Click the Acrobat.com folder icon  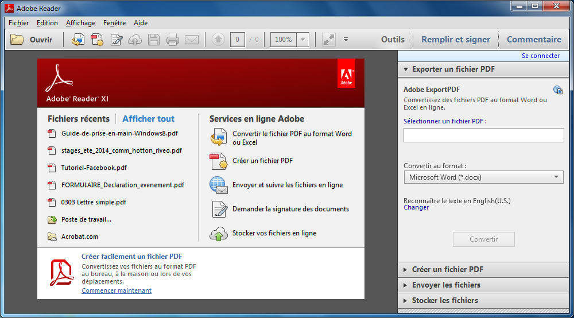point(52,236)
